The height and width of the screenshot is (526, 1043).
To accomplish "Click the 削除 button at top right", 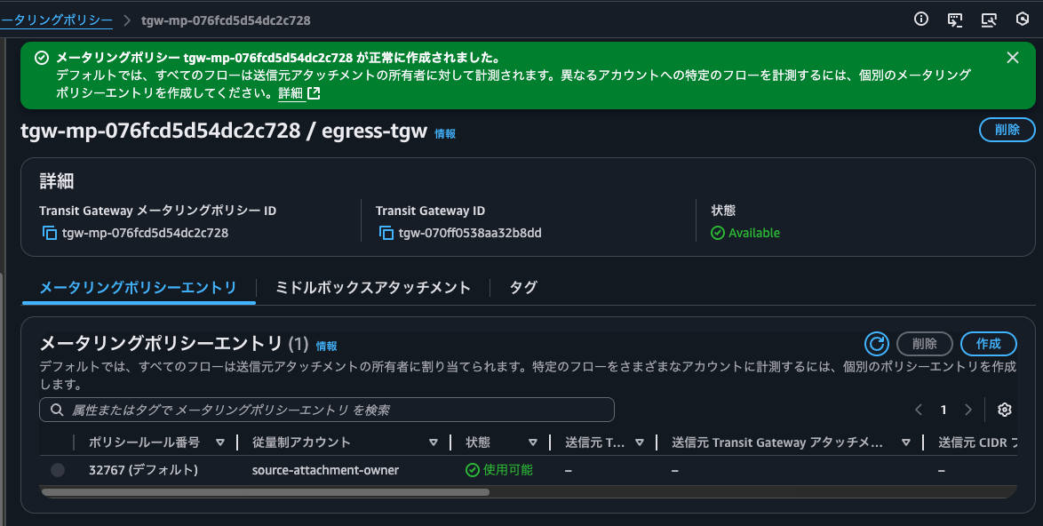I will (x=1007, y=129).
